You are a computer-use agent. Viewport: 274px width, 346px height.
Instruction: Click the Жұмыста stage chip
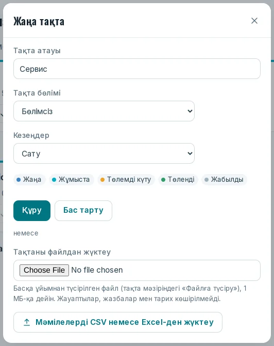click(72, 179)
